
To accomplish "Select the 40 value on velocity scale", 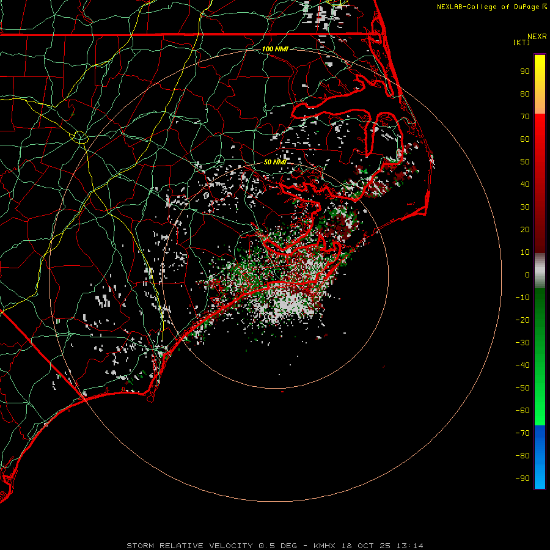I will click(525, 185).
